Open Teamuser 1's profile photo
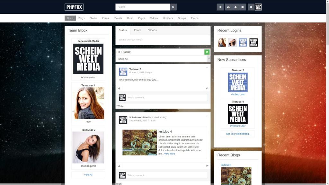 pos(88,103)
